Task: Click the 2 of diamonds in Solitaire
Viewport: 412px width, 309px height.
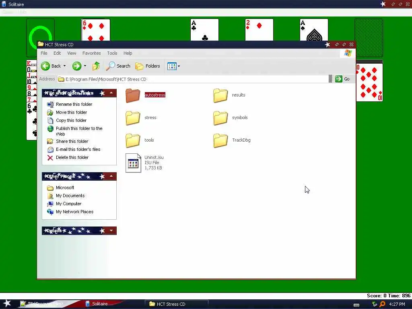Action: 259,30
